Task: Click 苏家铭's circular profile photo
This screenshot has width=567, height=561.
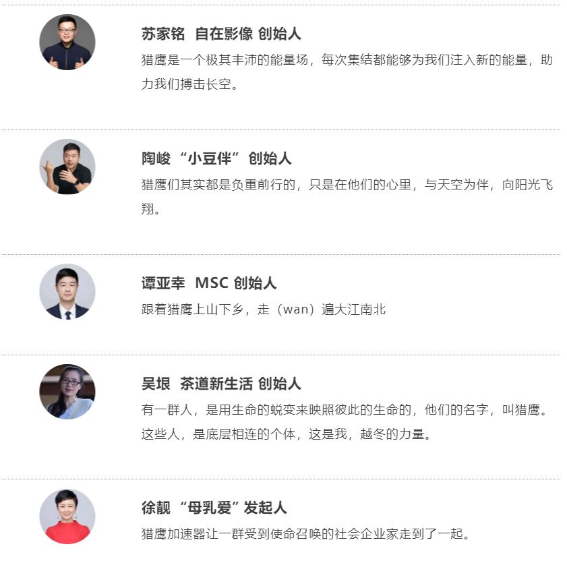Action: coord(67,42)
